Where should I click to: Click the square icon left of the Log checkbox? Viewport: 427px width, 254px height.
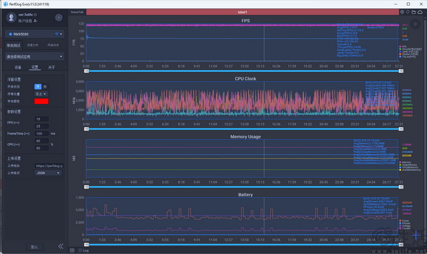(72, 251)
